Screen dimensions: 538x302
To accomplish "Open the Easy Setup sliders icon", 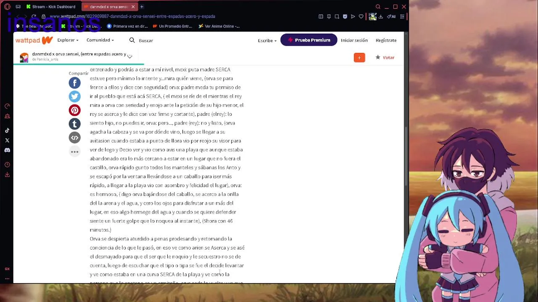I will [x=402, y=16].
